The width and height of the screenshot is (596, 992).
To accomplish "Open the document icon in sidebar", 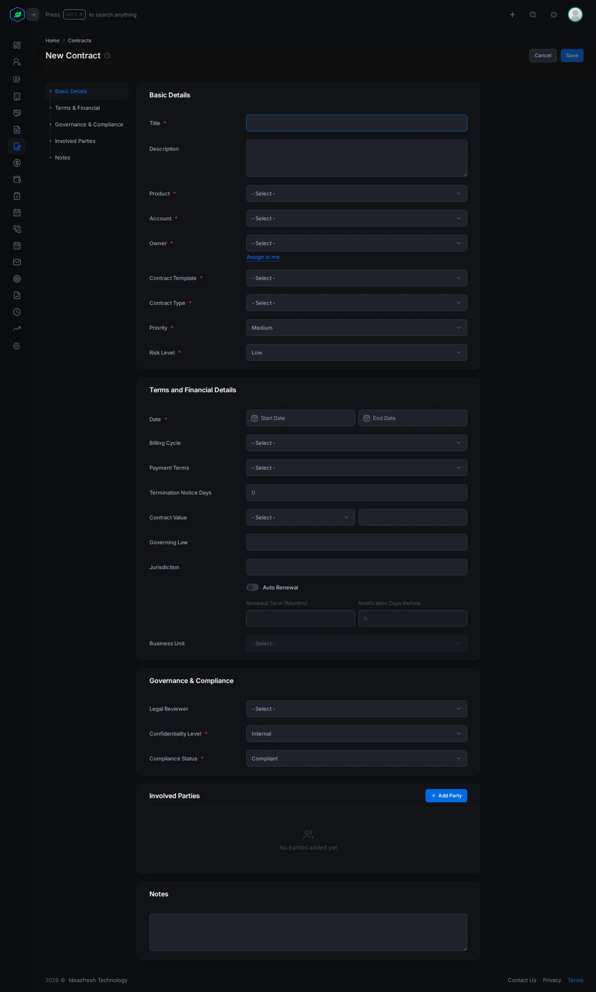I will click(17, 130).
